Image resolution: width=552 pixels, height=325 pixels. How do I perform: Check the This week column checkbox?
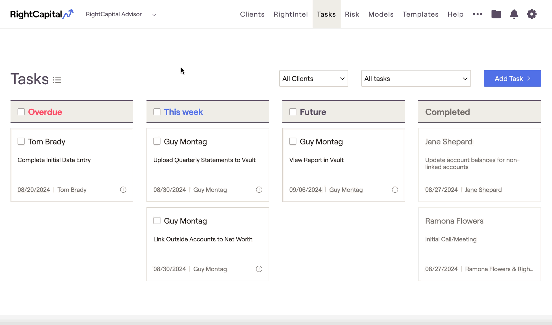tap(157, 112)
